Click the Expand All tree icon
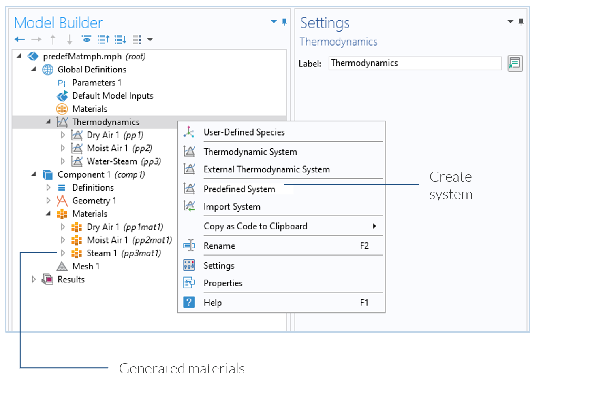The height and width of the screenshot is (411, 592). click(x=120, y=40)
